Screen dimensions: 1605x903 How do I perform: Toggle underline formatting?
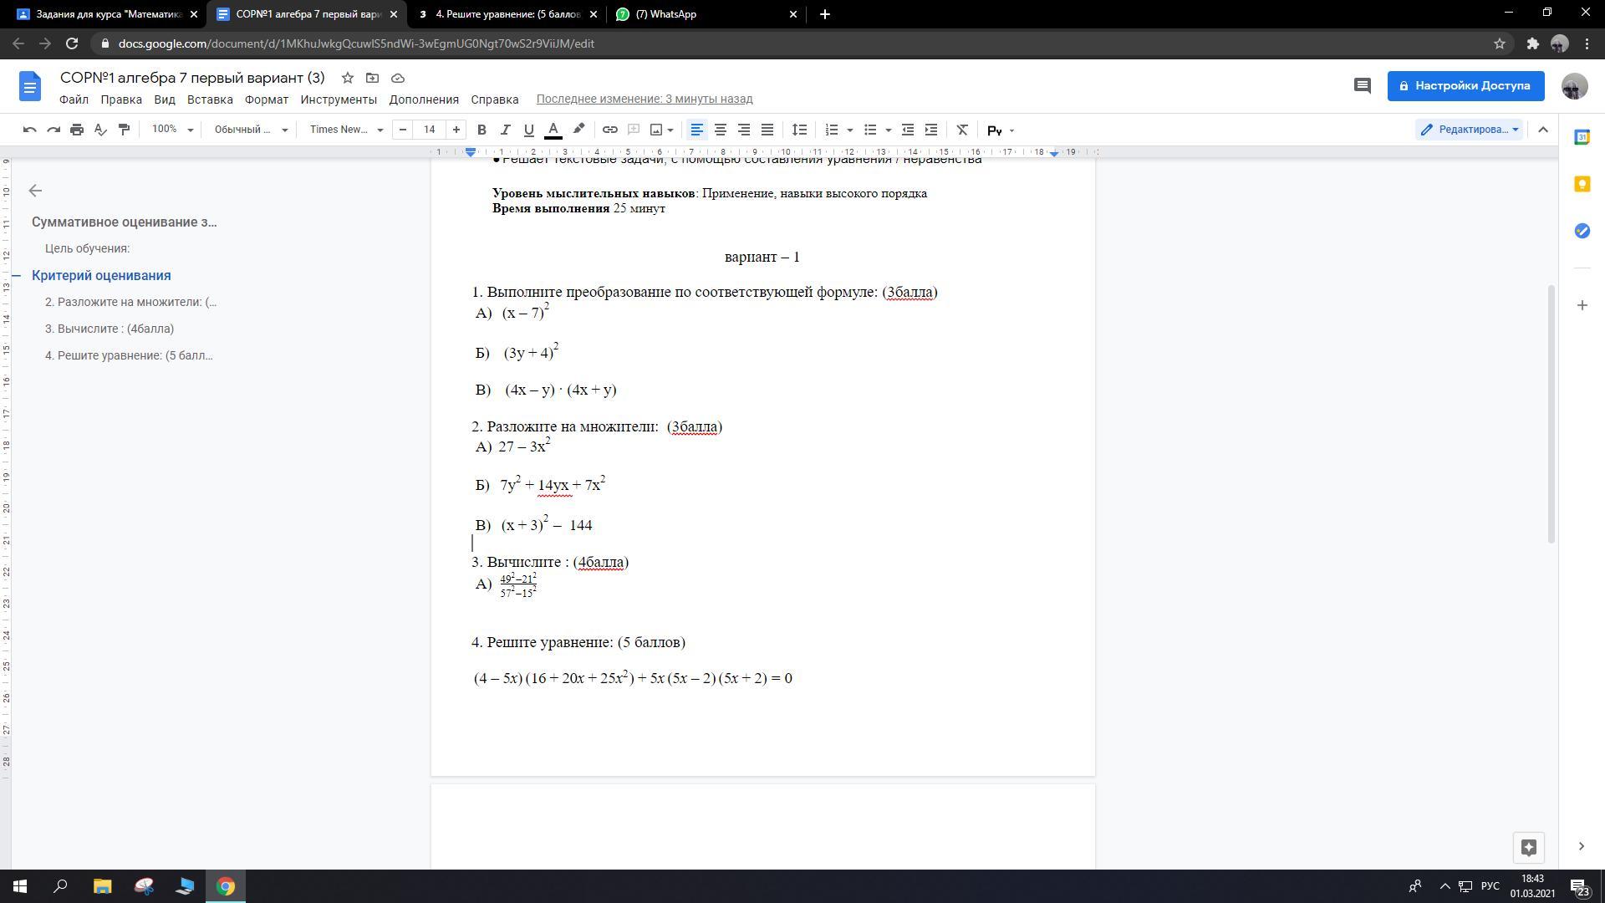pos(528,130)
